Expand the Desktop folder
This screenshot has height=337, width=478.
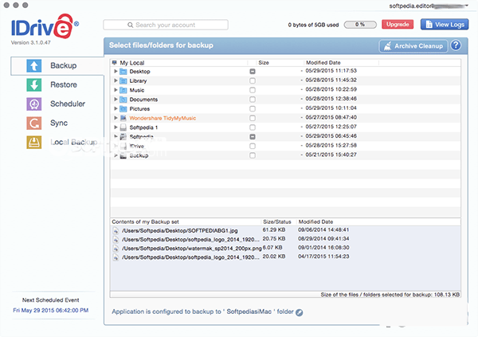click(x=116, y=72)
